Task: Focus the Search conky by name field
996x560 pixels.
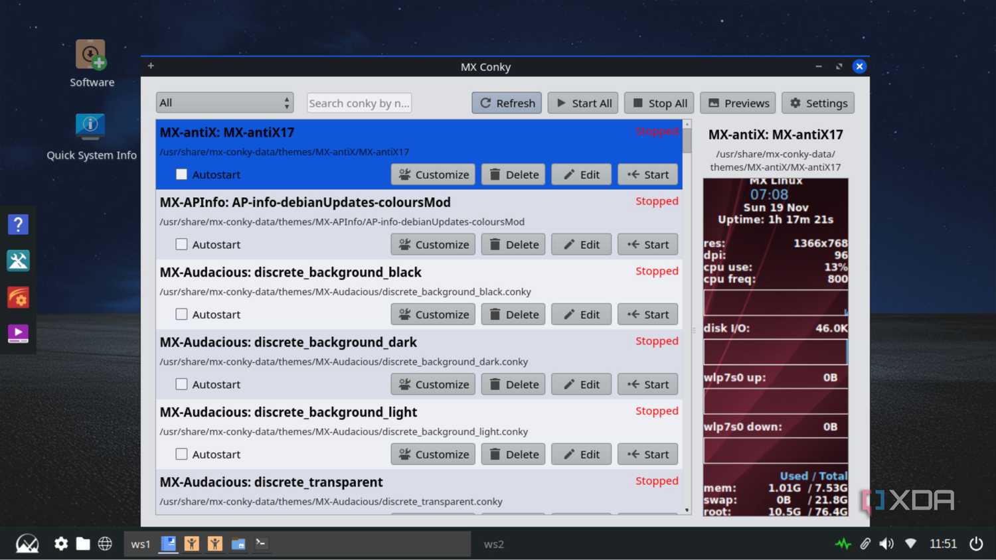Action: pos(359,103)
